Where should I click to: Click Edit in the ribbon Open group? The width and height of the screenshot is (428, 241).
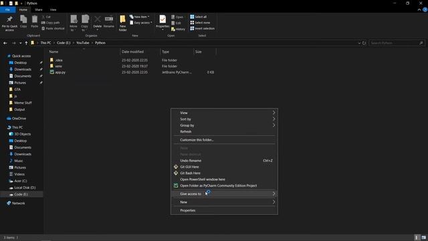[x=176, y=23]
